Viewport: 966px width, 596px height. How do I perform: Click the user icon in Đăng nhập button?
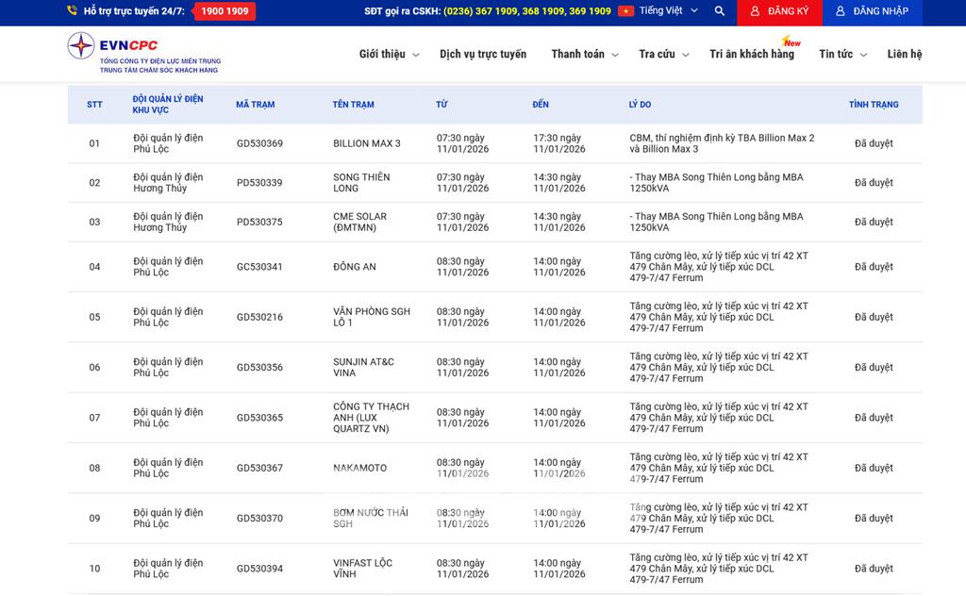click(840, 11)
